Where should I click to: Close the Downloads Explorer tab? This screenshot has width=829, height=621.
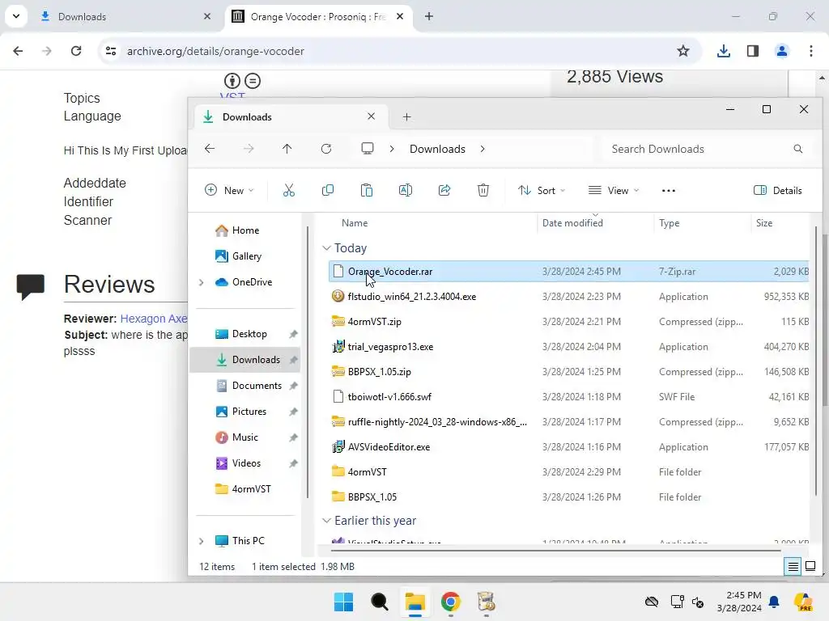(371, 116)
